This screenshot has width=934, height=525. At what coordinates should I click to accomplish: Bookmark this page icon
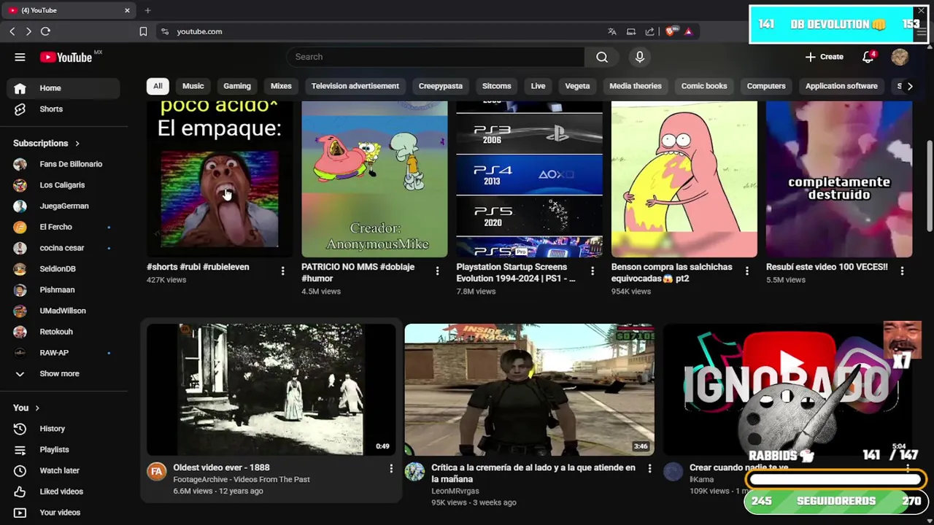(x=143, y=31)
